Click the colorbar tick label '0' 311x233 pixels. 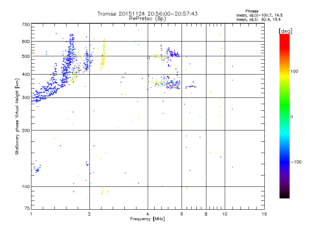(x=292, y=117)
